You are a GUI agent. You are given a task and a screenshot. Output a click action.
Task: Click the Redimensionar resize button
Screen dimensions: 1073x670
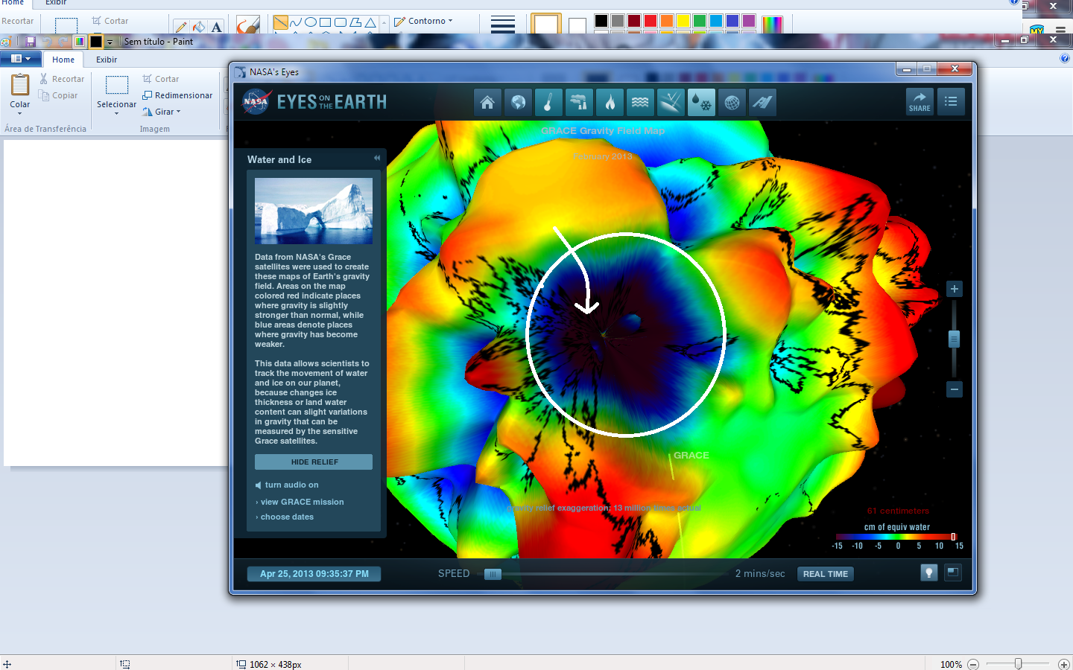click(x=177, y=95)
